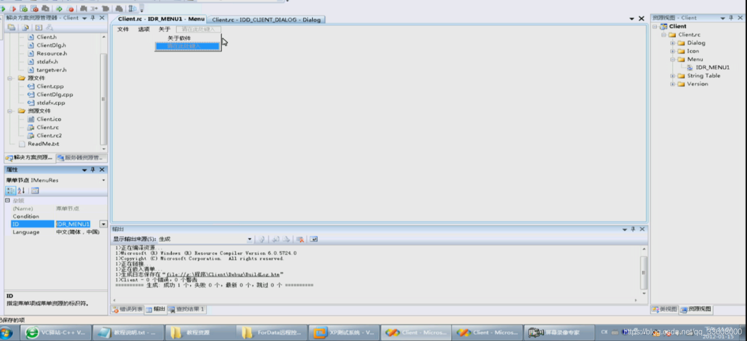Select targetver.h in Solution Explorer
This screenshot has width=747, height=341.
pyautogui.click(x=52, y=70)
